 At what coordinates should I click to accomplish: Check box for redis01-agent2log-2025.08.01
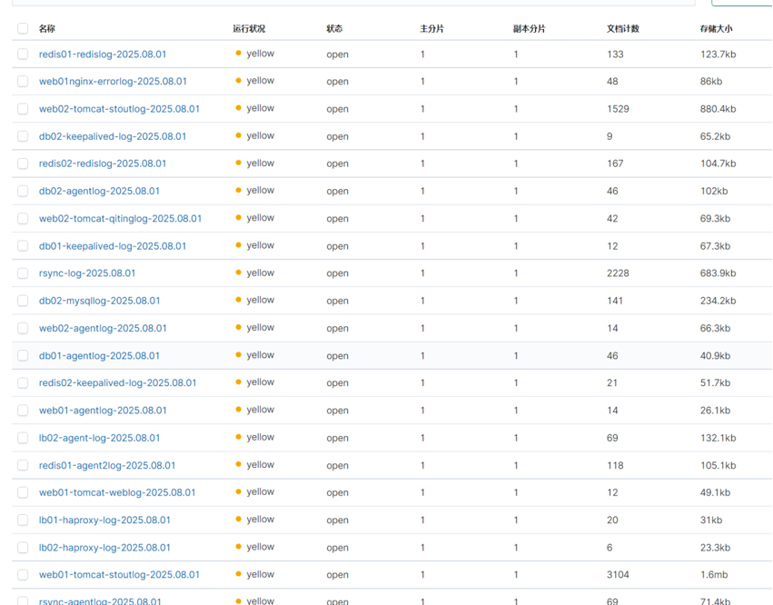click(x=23, y=465)
